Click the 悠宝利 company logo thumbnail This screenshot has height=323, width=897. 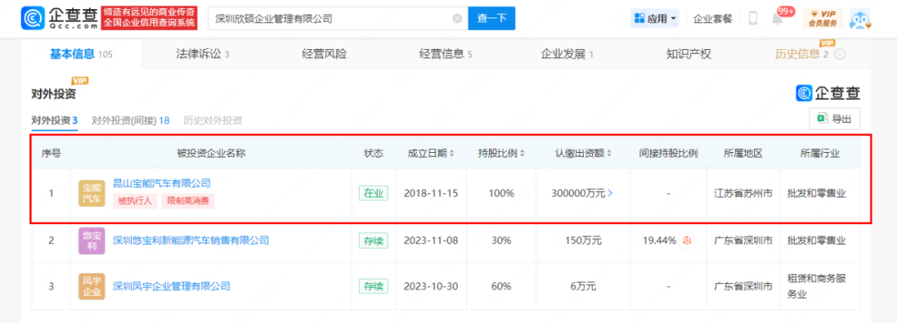(x=91, y=240)
